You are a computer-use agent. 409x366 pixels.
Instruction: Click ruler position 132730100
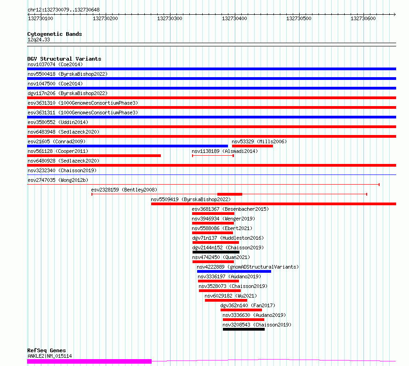[x=40, y=18]
